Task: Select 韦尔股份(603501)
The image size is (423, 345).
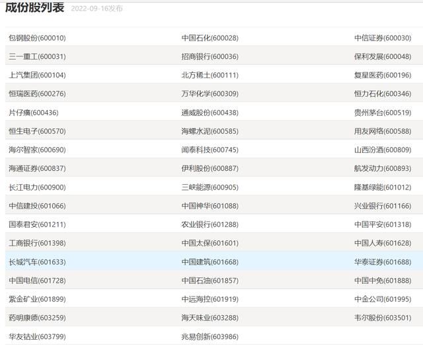Action: click(x=383, y=317)
